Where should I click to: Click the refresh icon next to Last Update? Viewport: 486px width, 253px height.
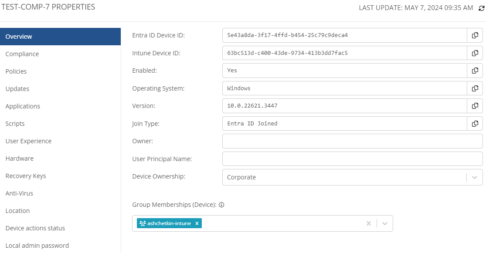point(481,8)
